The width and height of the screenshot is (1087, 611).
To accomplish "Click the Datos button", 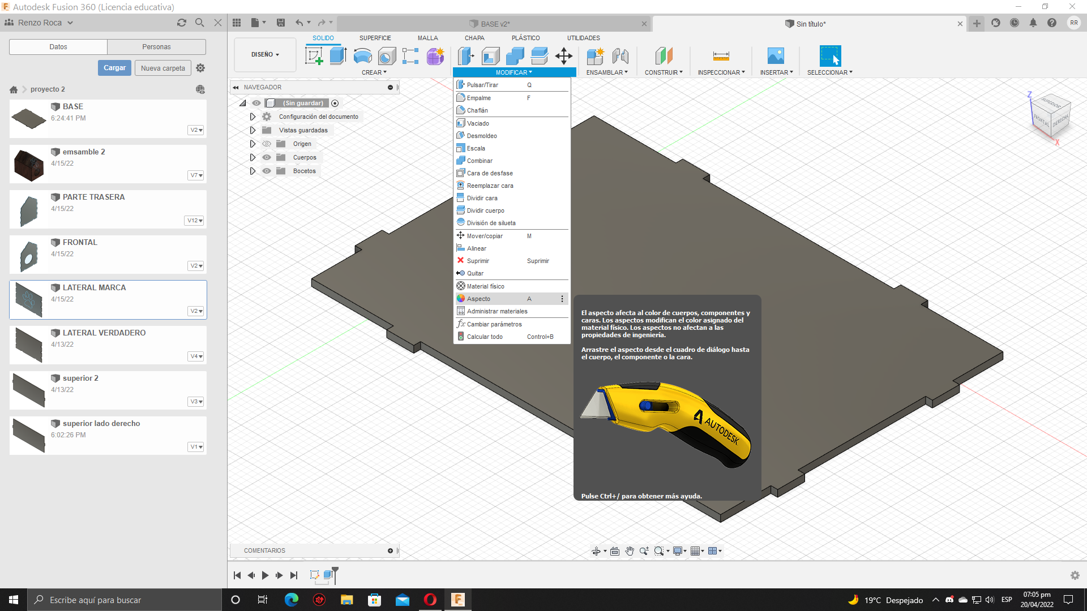I will (x=58, y=47).
